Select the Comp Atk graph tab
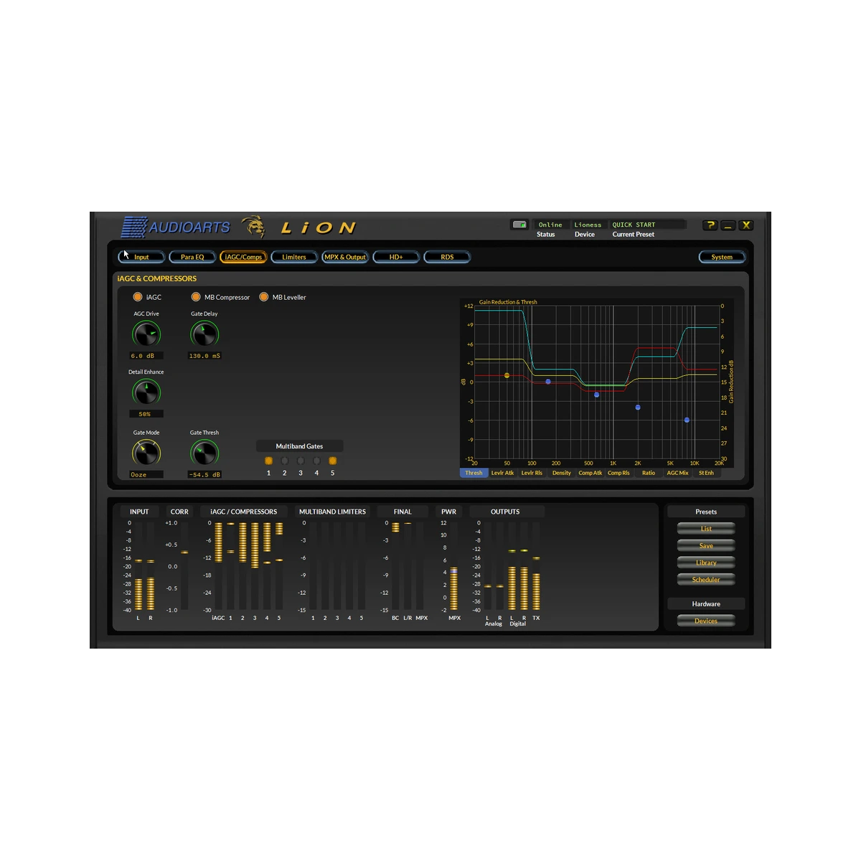 591,473
